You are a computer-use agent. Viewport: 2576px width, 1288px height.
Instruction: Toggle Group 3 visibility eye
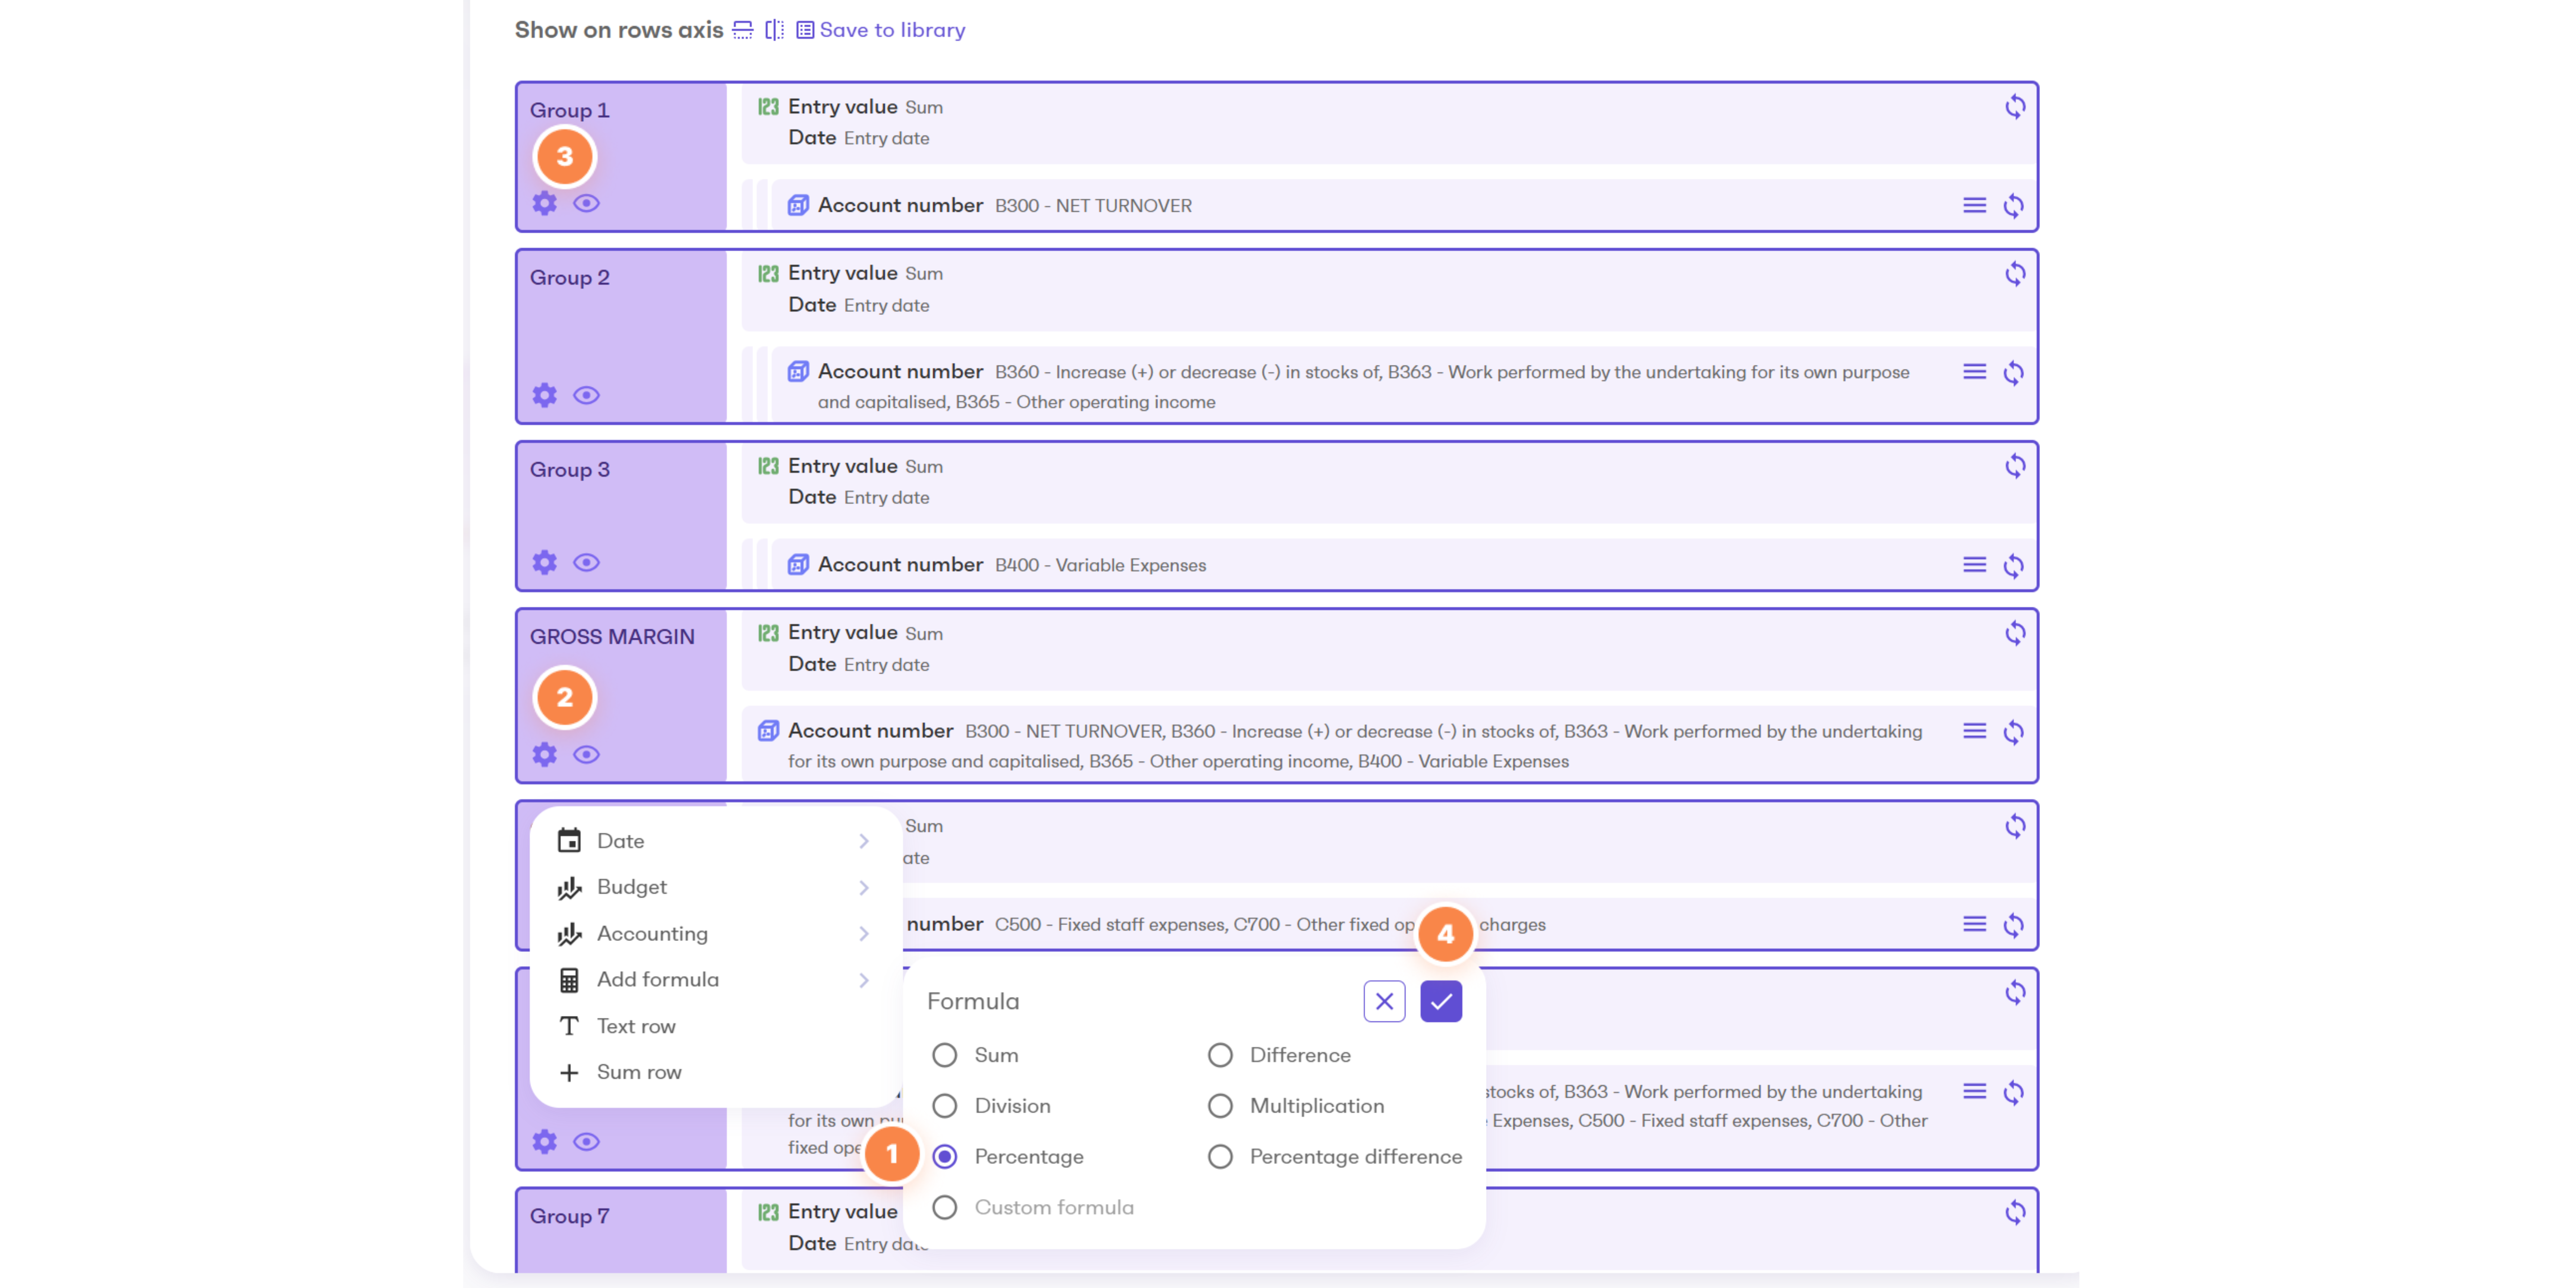[x=586, y=562]
